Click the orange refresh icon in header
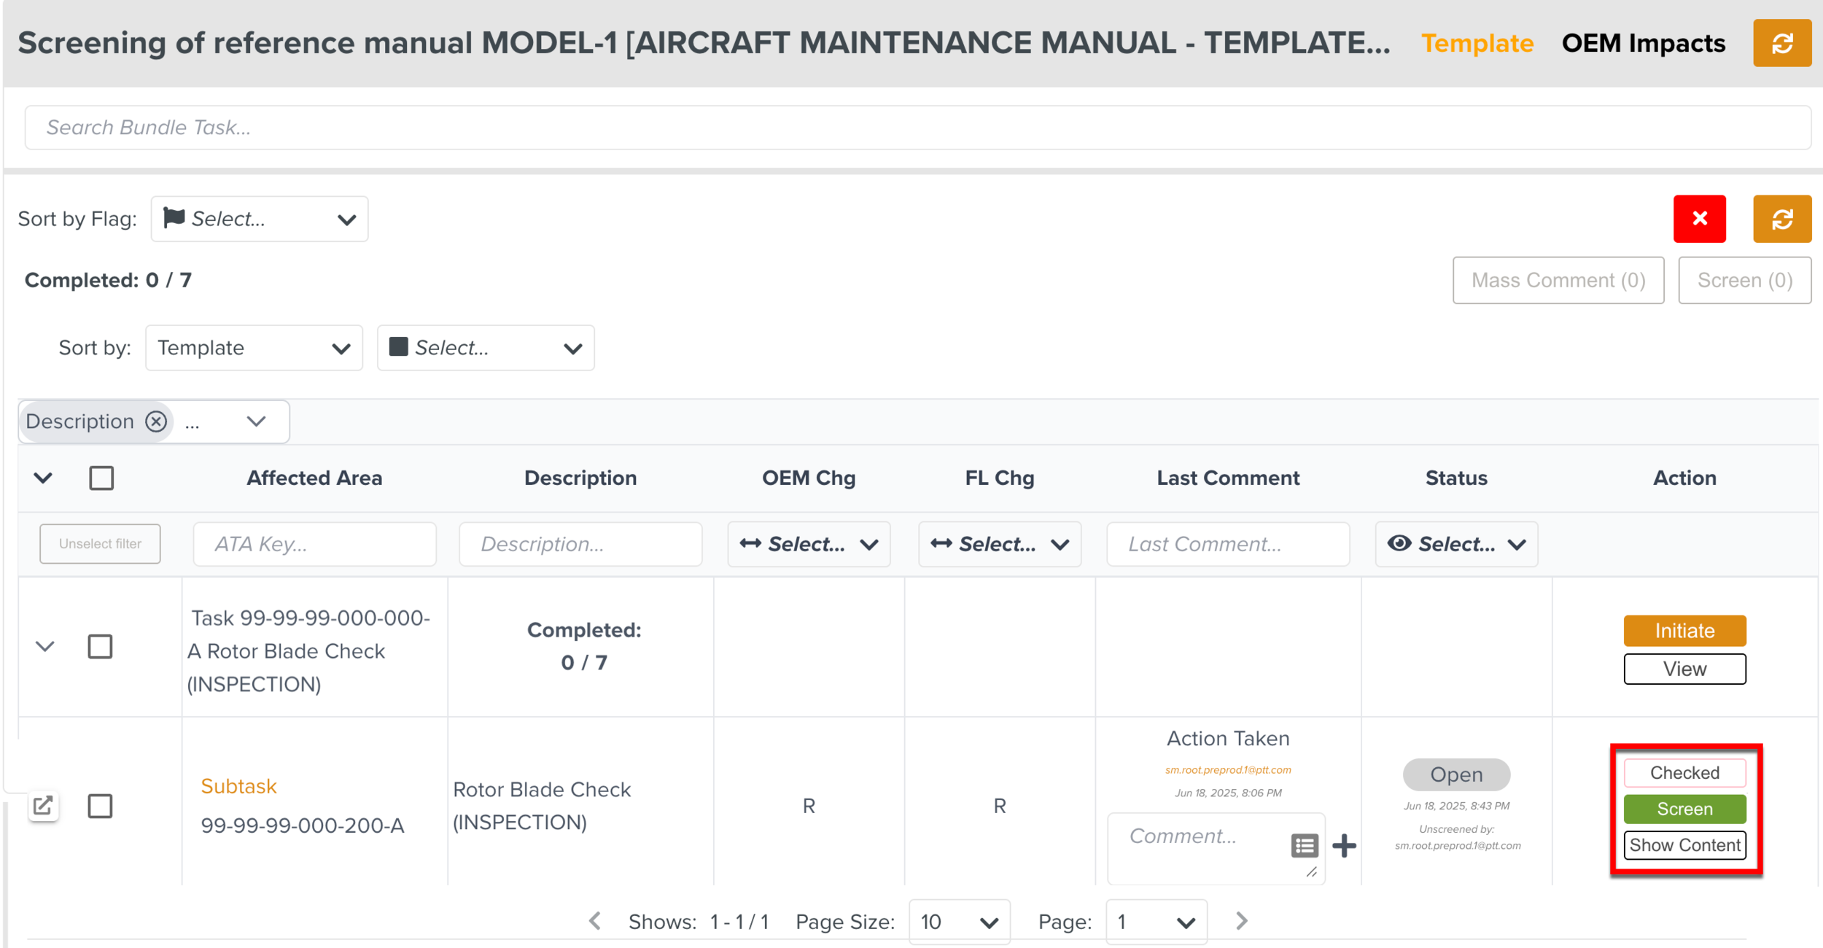1823x948 pixels. coord(1781,43)
